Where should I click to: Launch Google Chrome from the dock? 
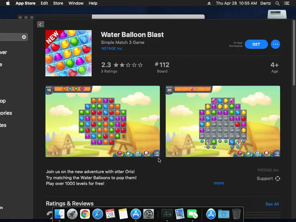(85, 214)
